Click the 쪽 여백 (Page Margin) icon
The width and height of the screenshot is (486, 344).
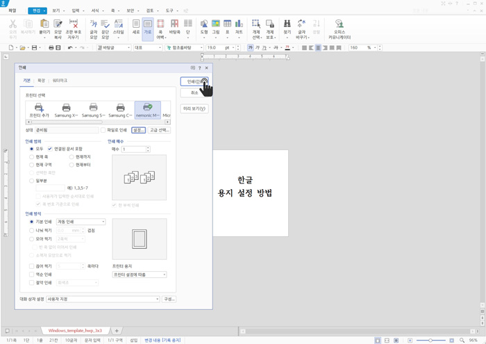(x=160, y=24)
